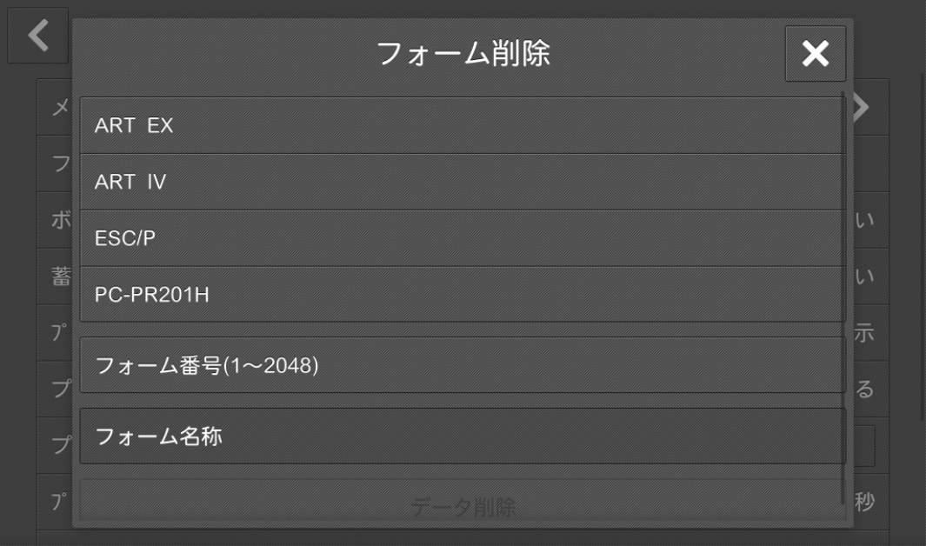Click the dimmed row starting with フ
Screen dimensions: 926x546
(x=55, y=163)
